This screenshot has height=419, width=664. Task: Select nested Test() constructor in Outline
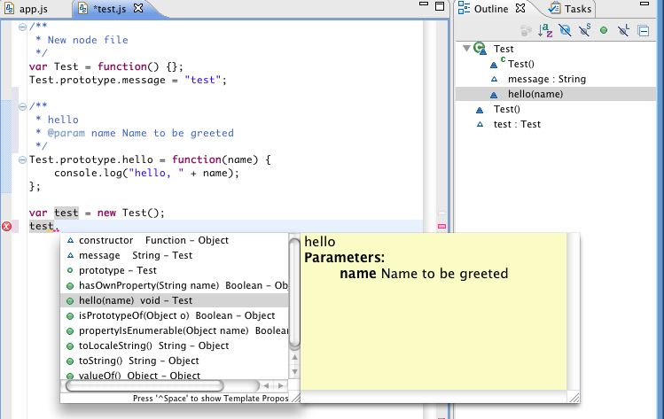tap(521, 64)
